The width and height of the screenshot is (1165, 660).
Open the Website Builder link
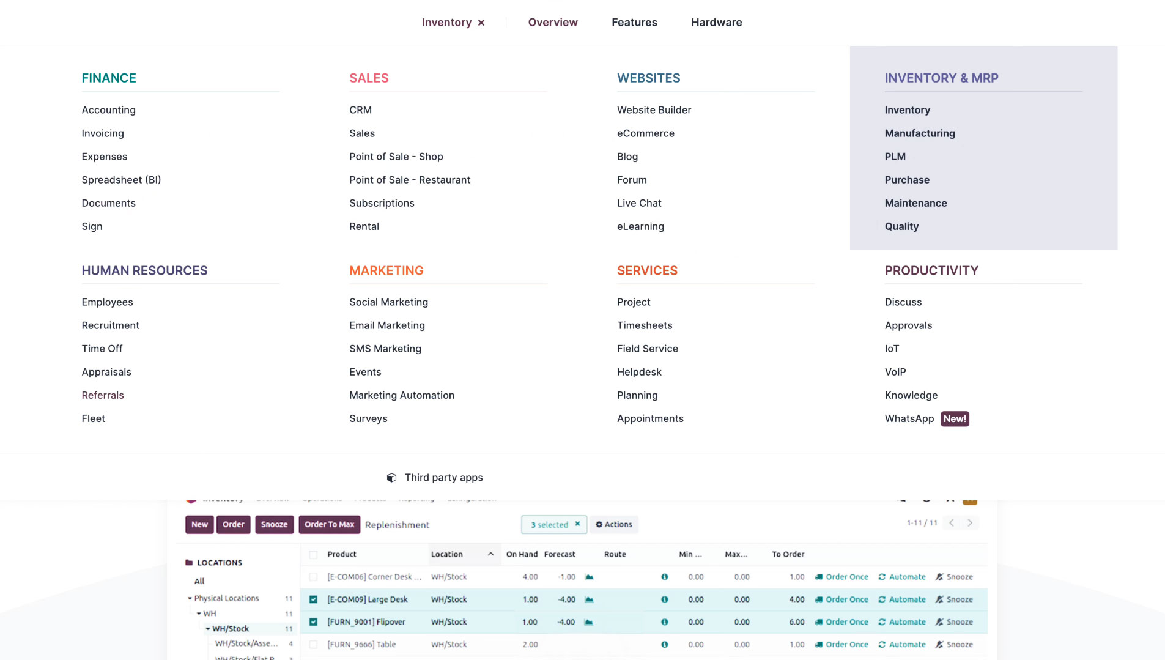[x=654, y=110]
